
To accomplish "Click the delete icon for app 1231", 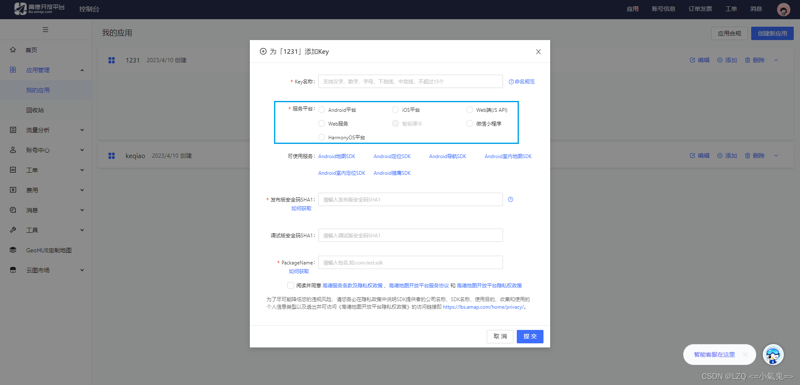I will pyautogui.click(x=747, y=60).
